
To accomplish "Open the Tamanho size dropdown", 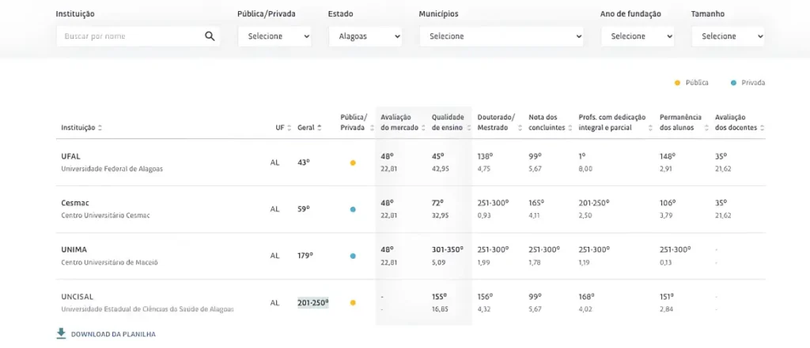I will [x=727, y=36].
